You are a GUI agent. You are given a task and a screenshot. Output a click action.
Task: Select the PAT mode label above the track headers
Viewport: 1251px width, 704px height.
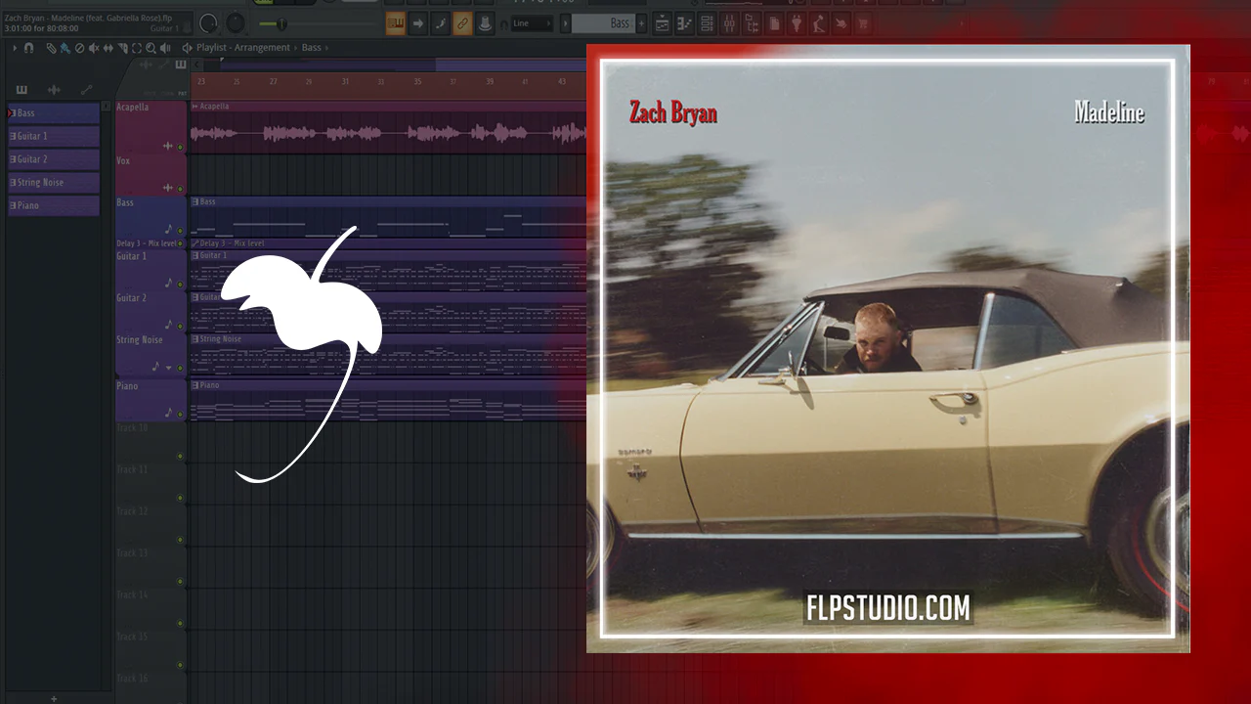click(x=182, y=93)
